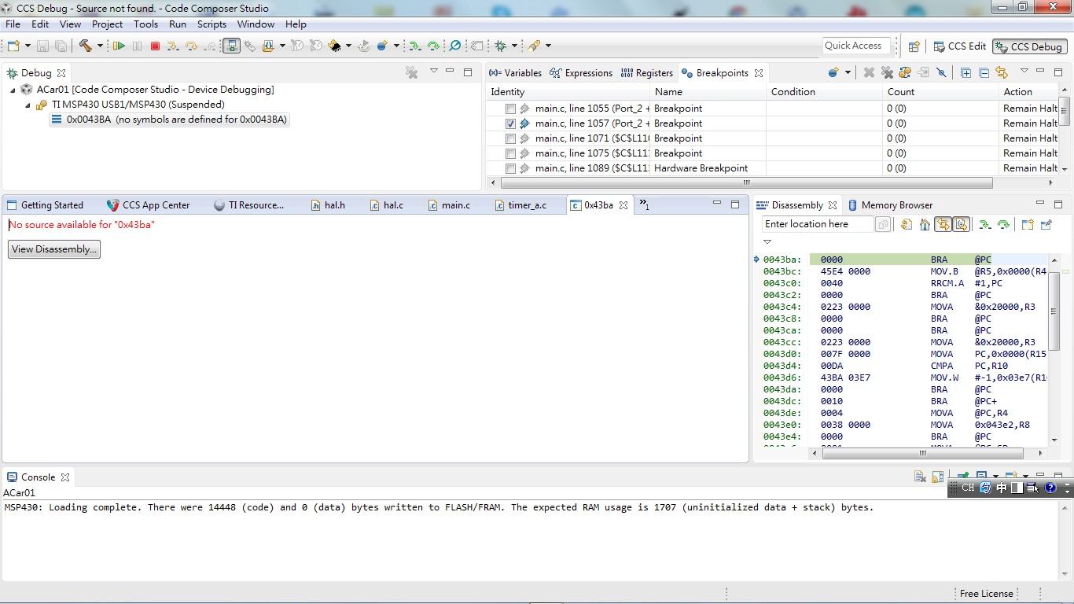The width and height of the screenshot is (1074, 604).
Task: Switch to CCS Edit perspective
Action: click(958, 46)
